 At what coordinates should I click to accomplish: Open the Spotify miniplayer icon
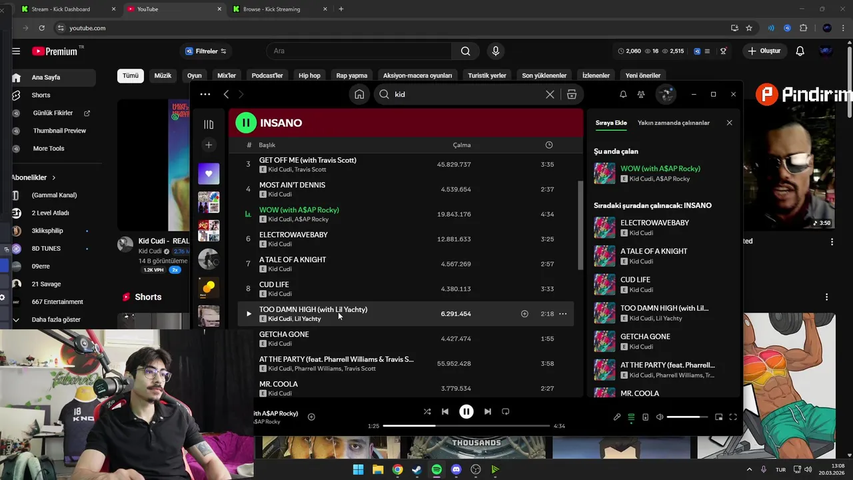click(x=718, y=417)
